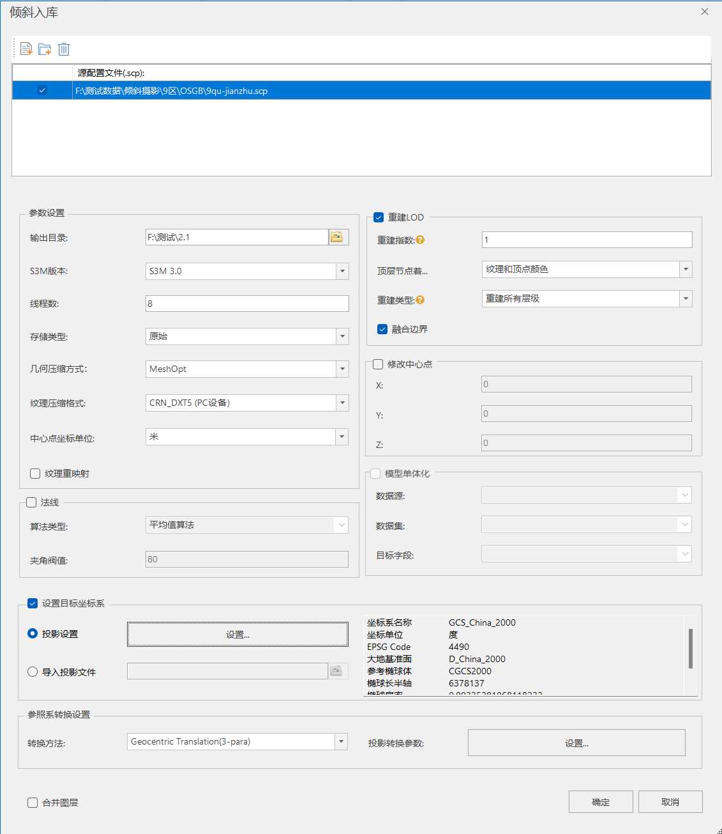This screenshot has height=834, width=722.
Task: Click the add file icon in toolbar
Action: 26,49
